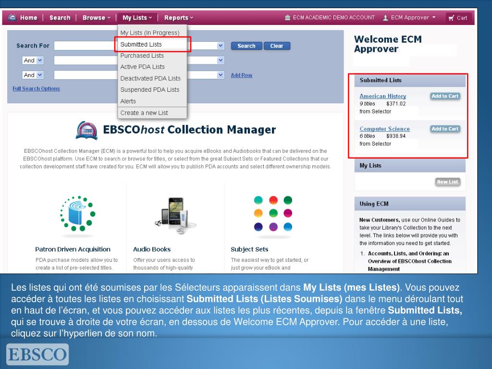Screen dimensions: 492x369
Task: Click the Cart button in navbar
Action: tap(458, 18)
